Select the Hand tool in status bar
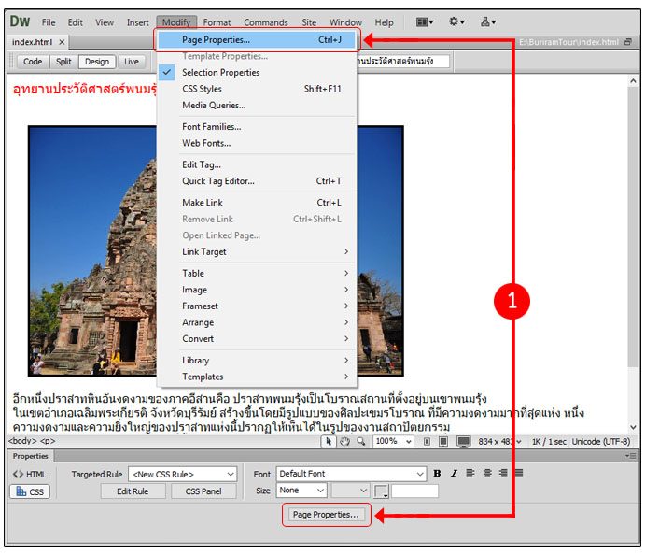645x555 pixels. [344, 441]
